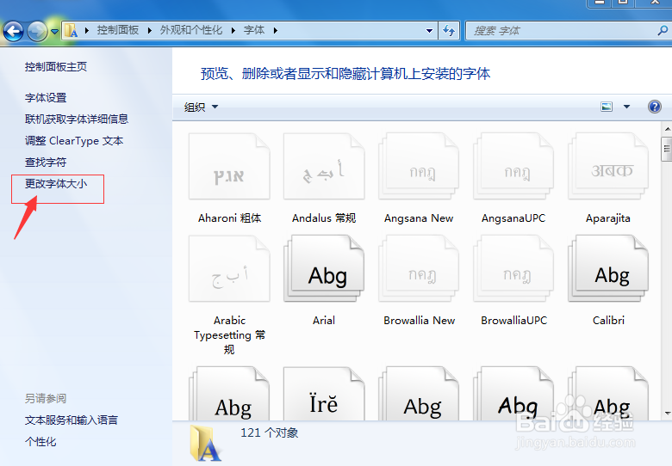Screen dimensions: 672x466
Task: Select the BrowalliaUPC font icon
Action: (x=513, y=269)
